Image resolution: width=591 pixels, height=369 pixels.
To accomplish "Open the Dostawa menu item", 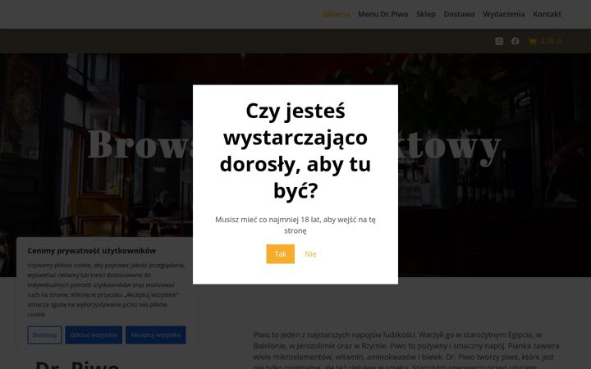I will click(x=459, y=14).
